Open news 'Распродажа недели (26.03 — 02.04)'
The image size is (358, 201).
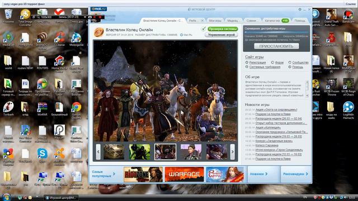tap(279, 118)
